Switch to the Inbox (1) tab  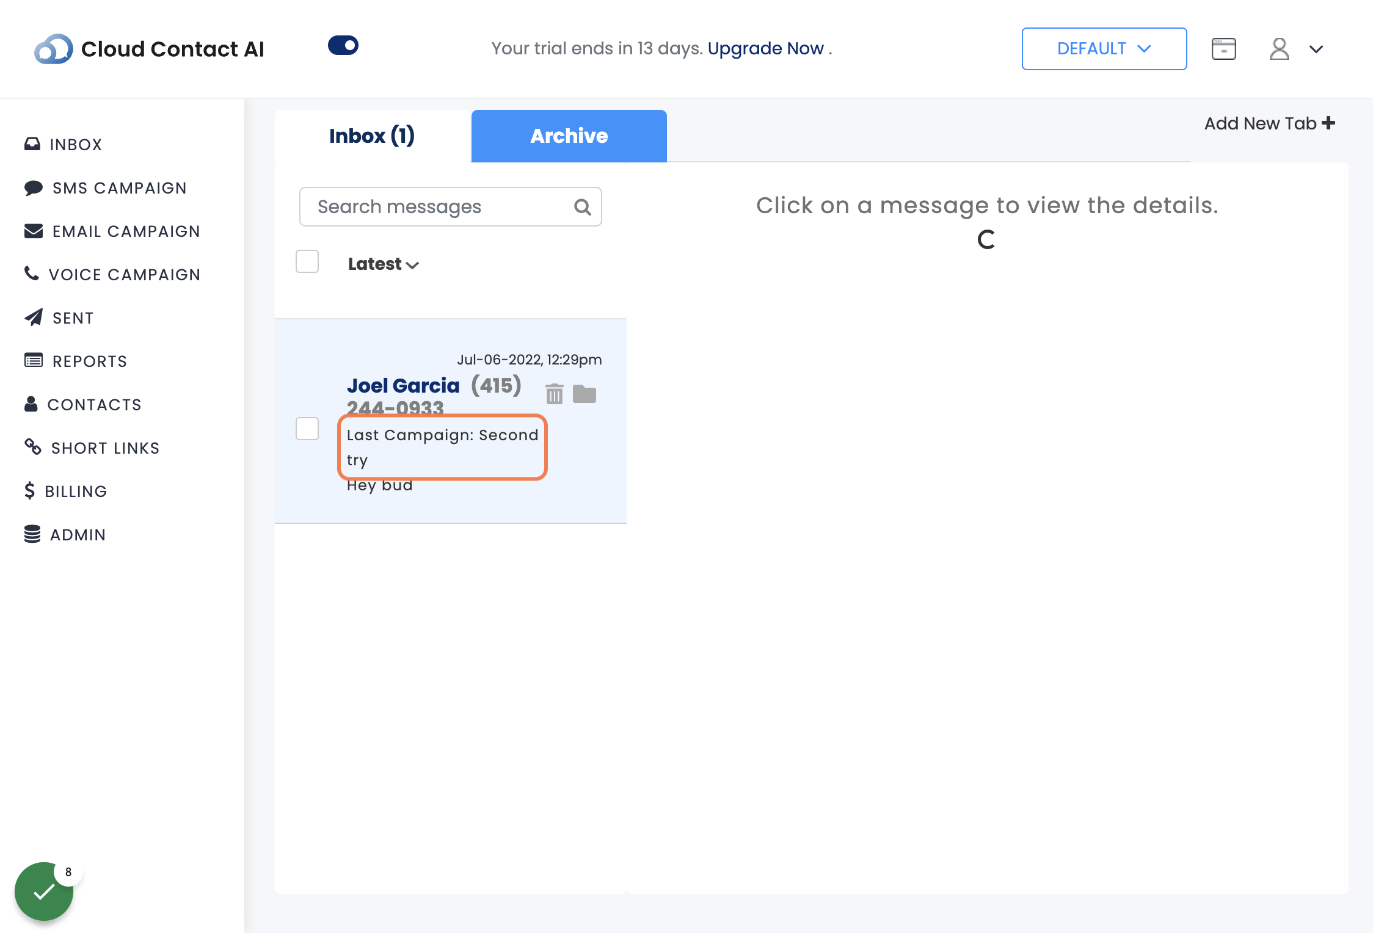[372, 136]
